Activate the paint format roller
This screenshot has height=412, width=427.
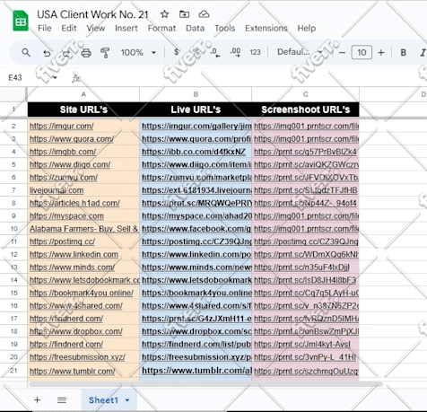click(x=105, y=53)
